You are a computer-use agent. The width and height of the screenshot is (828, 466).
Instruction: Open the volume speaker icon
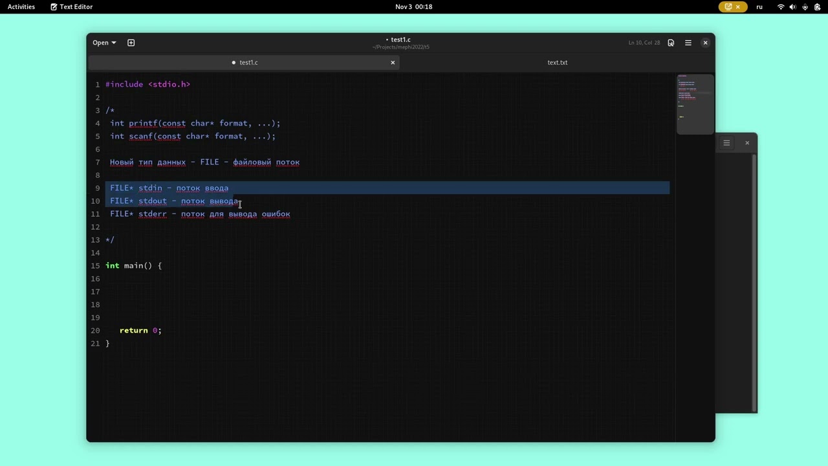[792, 6]
